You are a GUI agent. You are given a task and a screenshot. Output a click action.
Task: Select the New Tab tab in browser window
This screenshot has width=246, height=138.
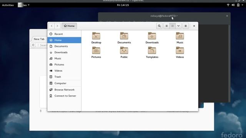point(39,39)
